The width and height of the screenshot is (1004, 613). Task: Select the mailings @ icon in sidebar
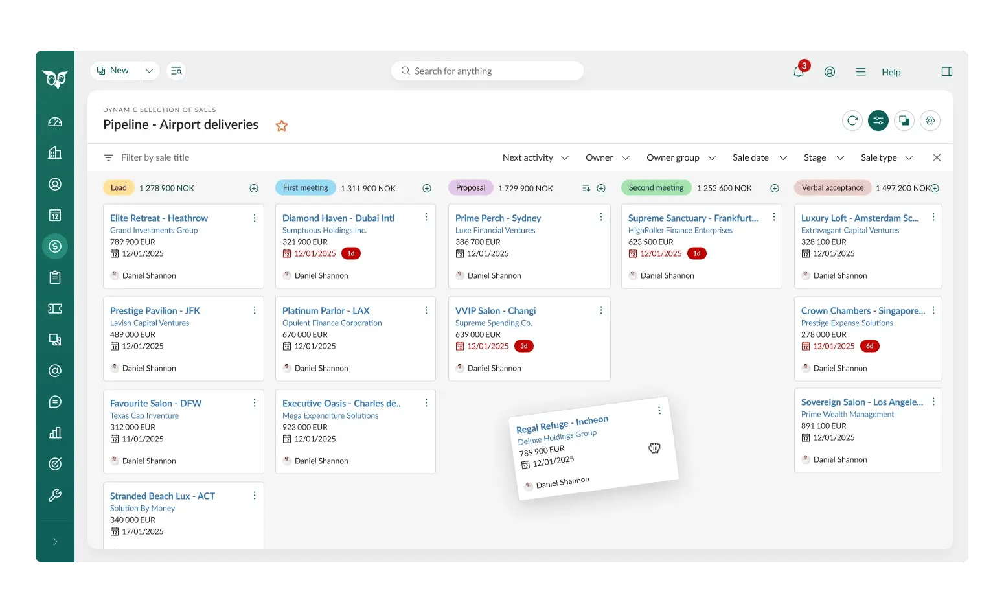point(55,370)
